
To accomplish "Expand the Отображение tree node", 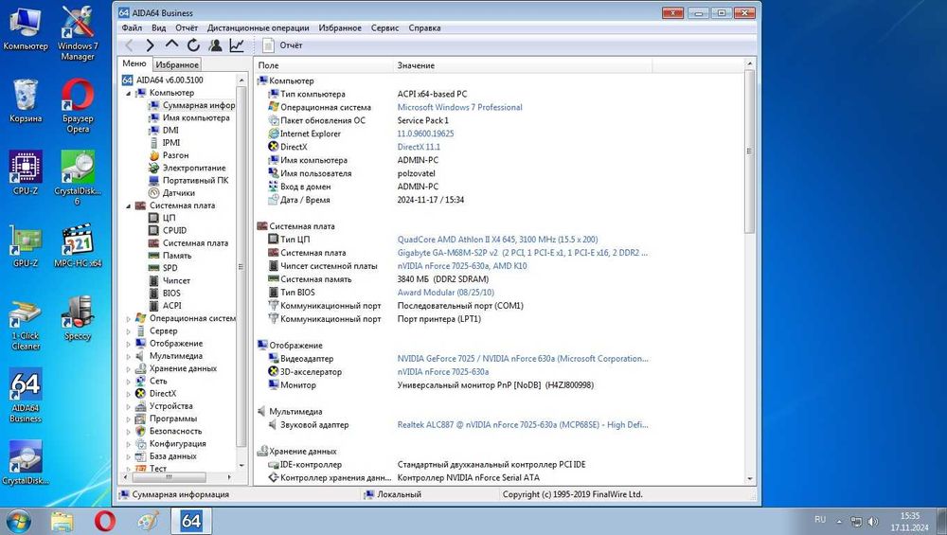I will pos(128,344).
